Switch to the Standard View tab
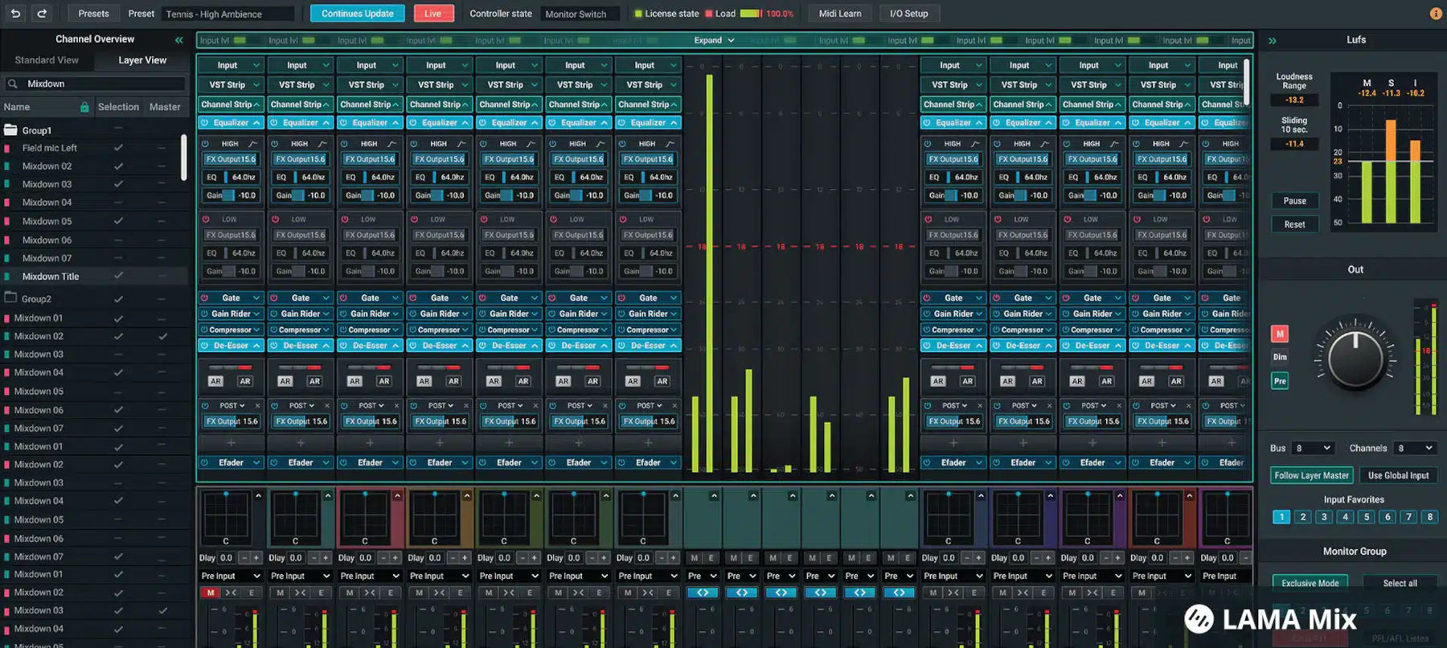This screenshot has width=1447, height=648. (47, 60)
